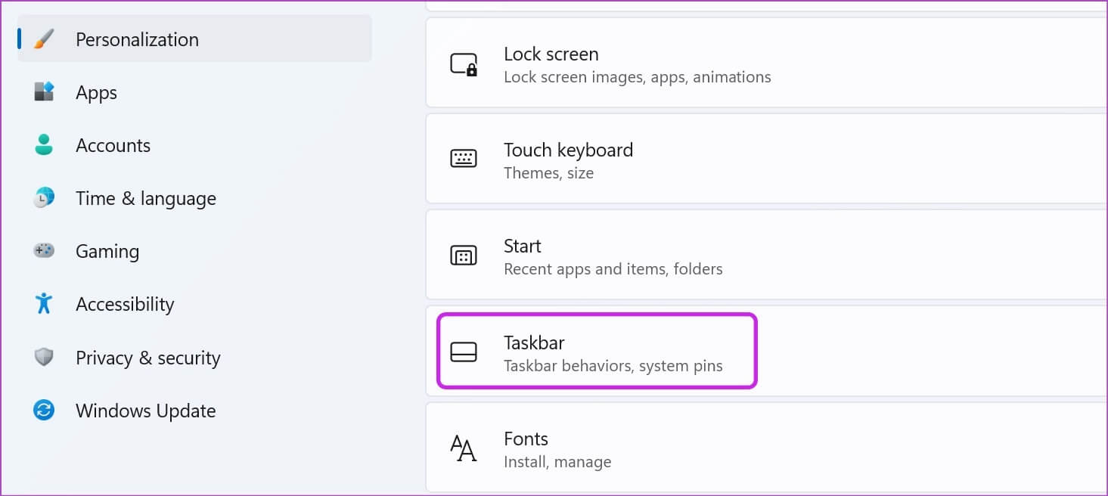Open Lock screen images settings
1108x496 pixels.
coord(637,64)
